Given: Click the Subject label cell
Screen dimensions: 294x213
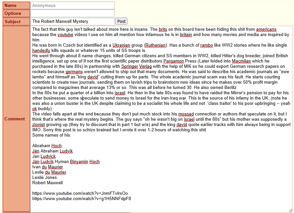Looking at the screenshot, I should click(16, 21).
